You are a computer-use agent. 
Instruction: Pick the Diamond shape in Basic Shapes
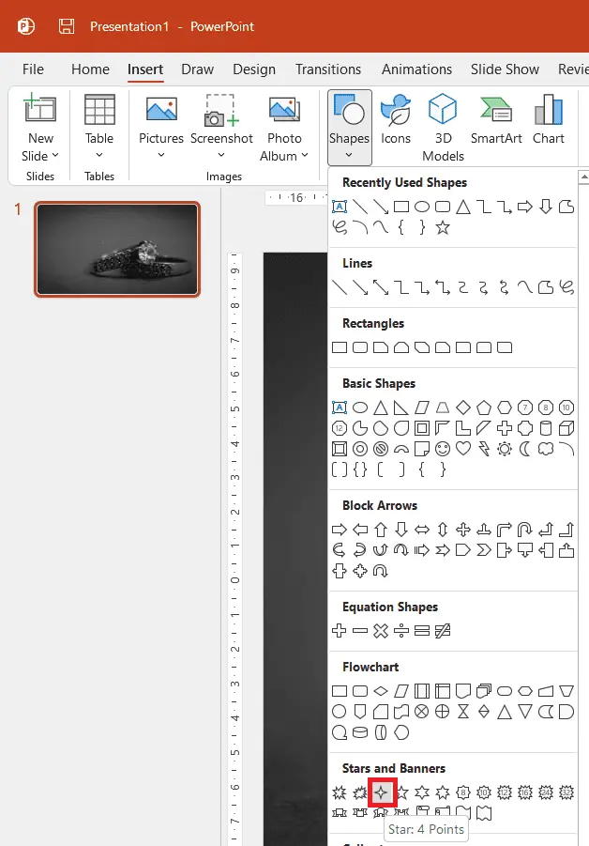[463, 408]
